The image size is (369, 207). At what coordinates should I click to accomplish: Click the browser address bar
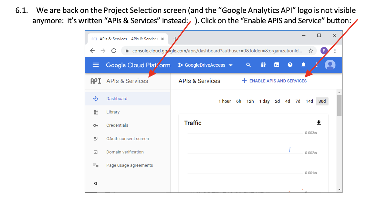(216, 51)
